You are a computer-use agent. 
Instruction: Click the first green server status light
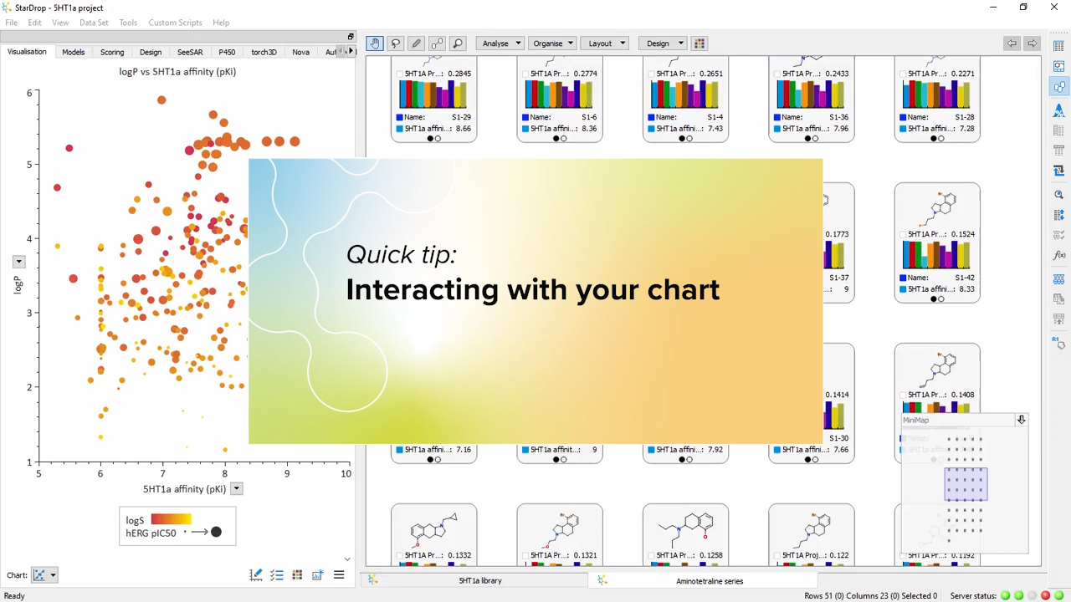pyautogui.click(x=1006, y=595)
